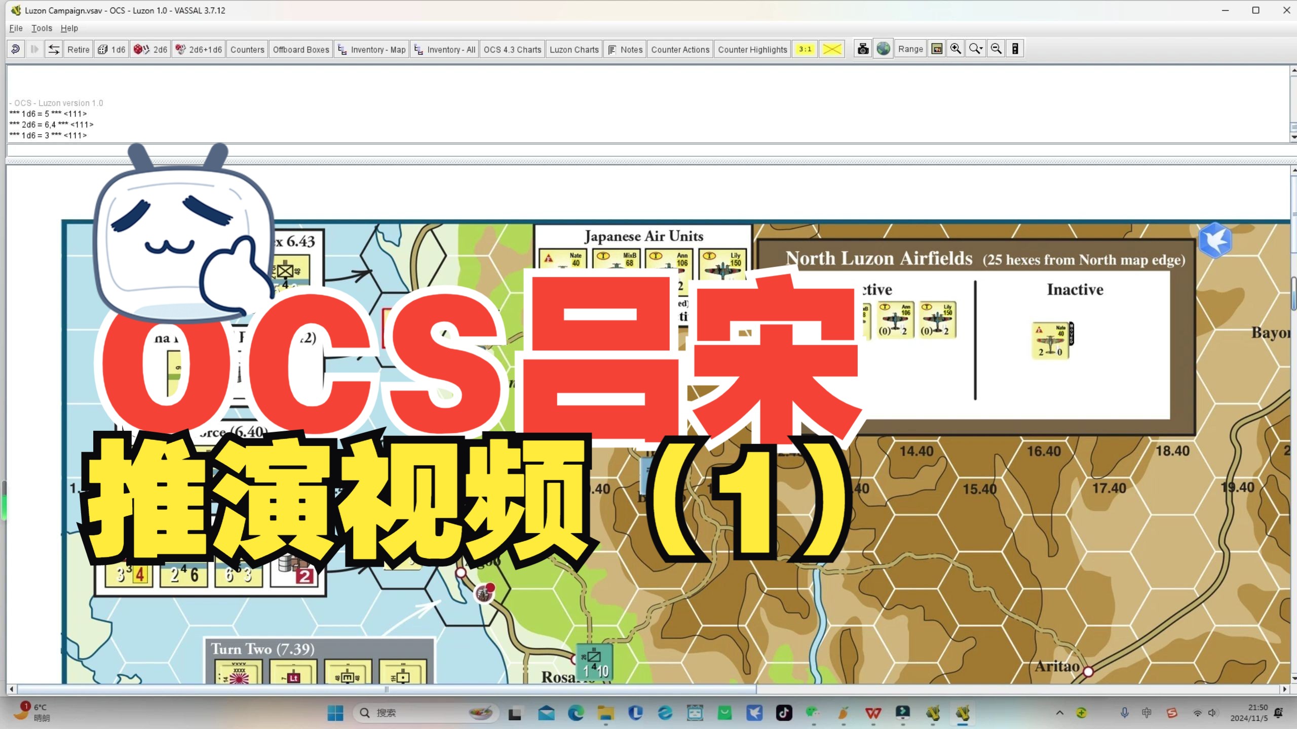Click the connect to server arrows icon
1297x729 pixels.
pyautogui.click(x=54, y=49)
